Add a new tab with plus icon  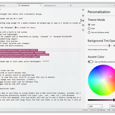click(71, 5)
